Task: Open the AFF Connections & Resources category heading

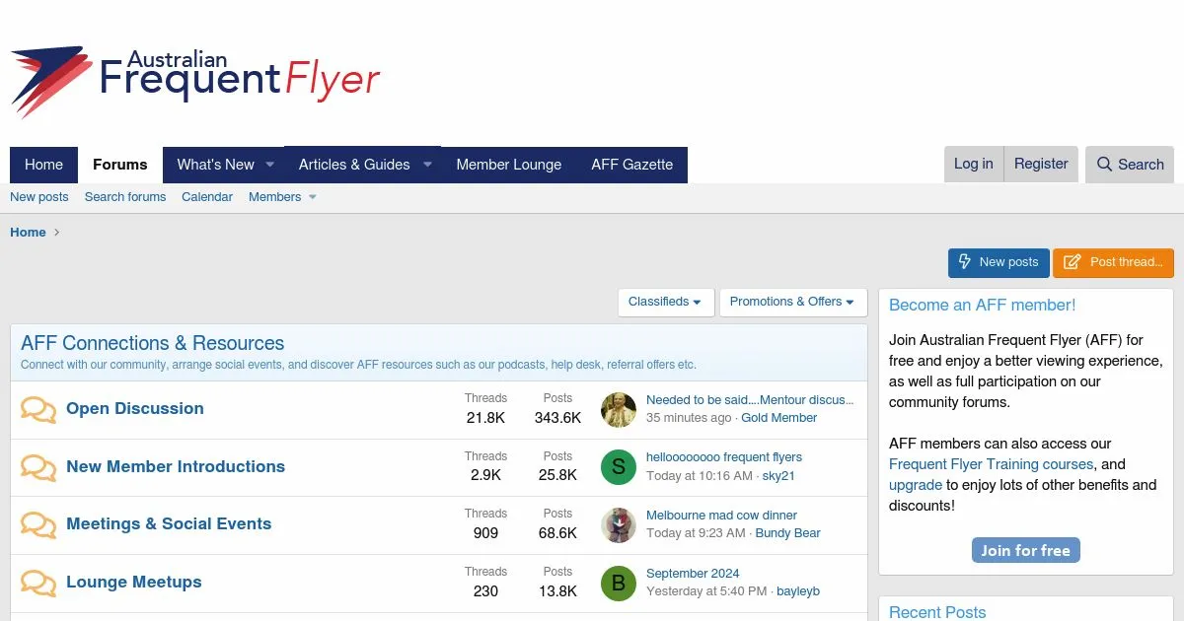Action: (153, 343)
